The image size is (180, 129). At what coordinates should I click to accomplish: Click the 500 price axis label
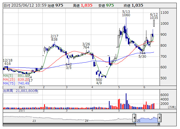point(163,78)
